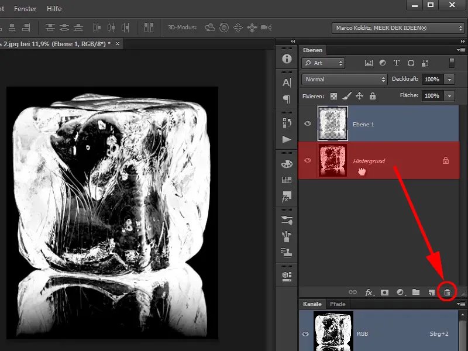Collapse the Layers panel dock to icons
Screen dimensions: 468x351
tap(462, 42)
